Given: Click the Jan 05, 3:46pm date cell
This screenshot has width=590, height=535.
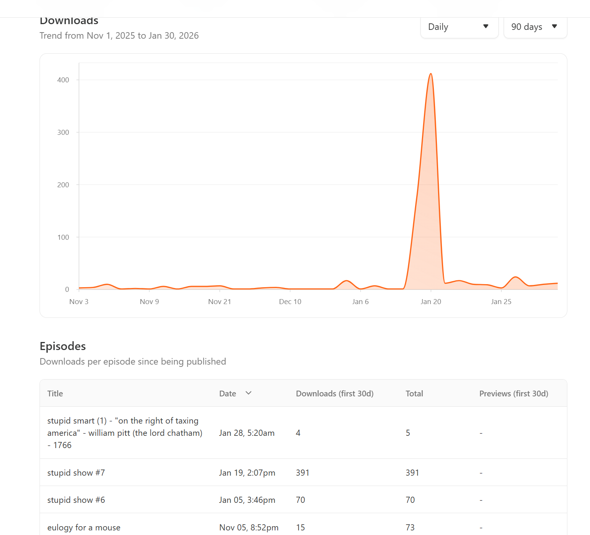Looking at the screenshot, I should (247, 500).
